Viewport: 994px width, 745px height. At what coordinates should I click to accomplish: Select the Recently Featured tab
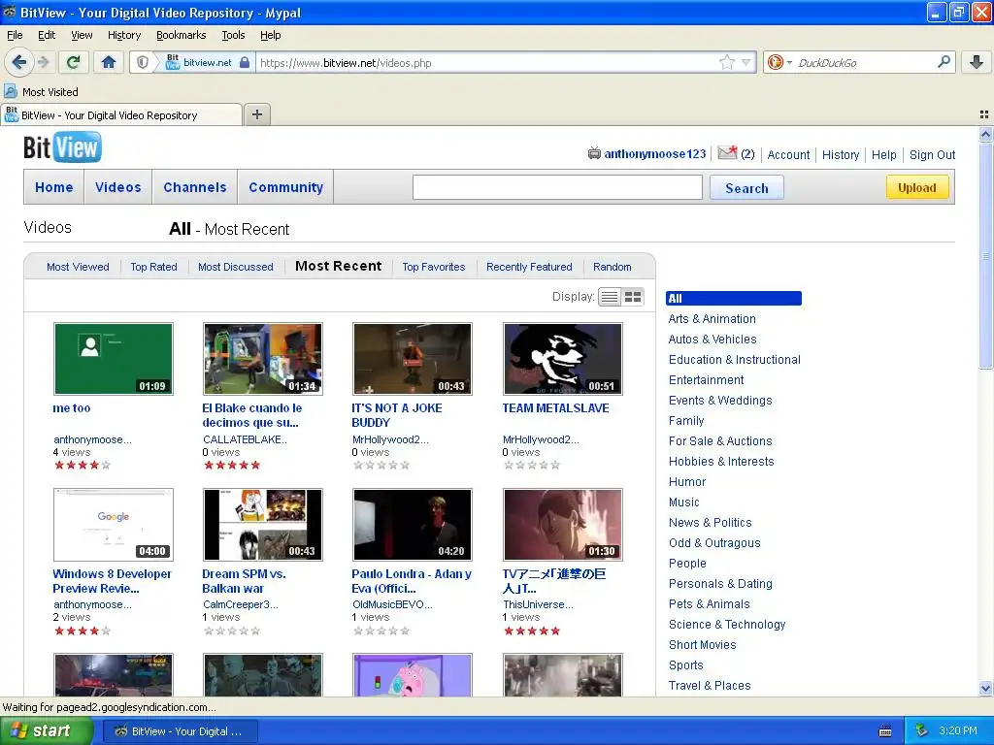(529, 267)
